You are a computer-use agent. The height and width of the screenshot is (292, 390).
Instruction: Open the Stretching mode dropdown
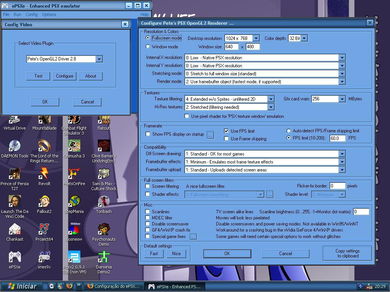pyautogui.click(x=342, y=73)
